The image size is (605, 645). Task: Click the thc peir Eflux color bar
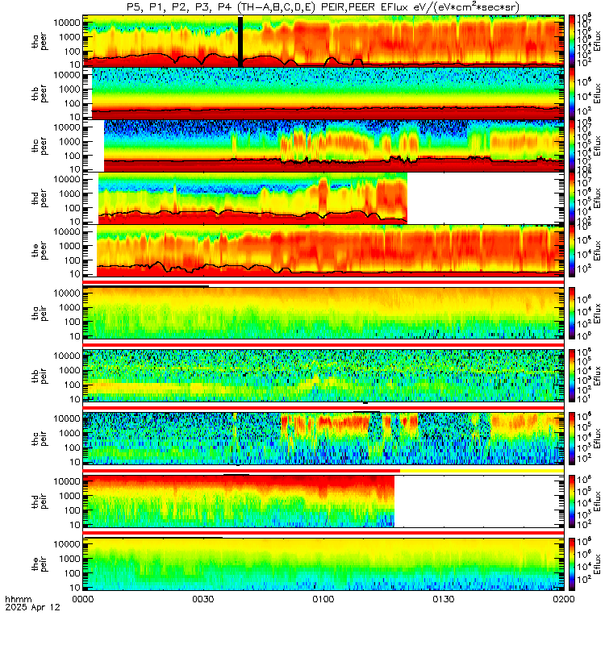click(572, 439)
